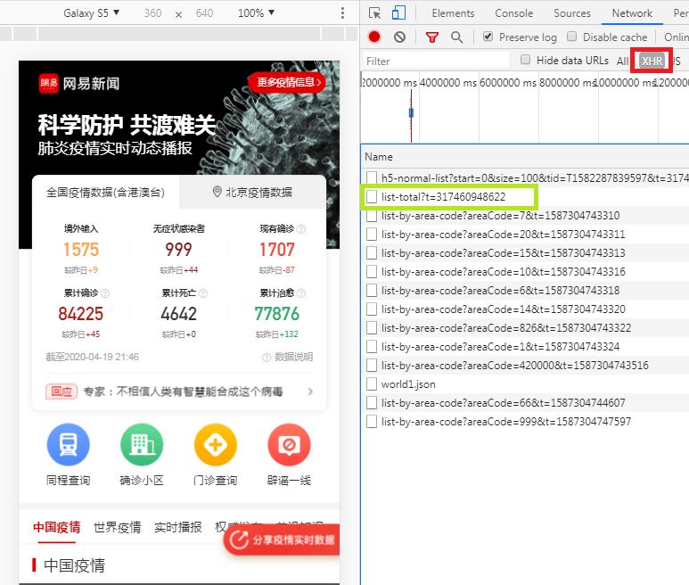Image resolution: width=689 pixels, height=585 pixels.
Task: Open the 同程查询 train icon
Action: tap(68, 444)
